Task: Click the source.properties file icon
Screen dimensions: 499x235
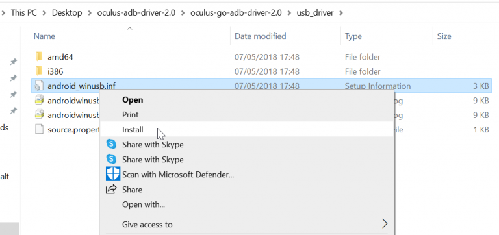Action: [39, 129]
